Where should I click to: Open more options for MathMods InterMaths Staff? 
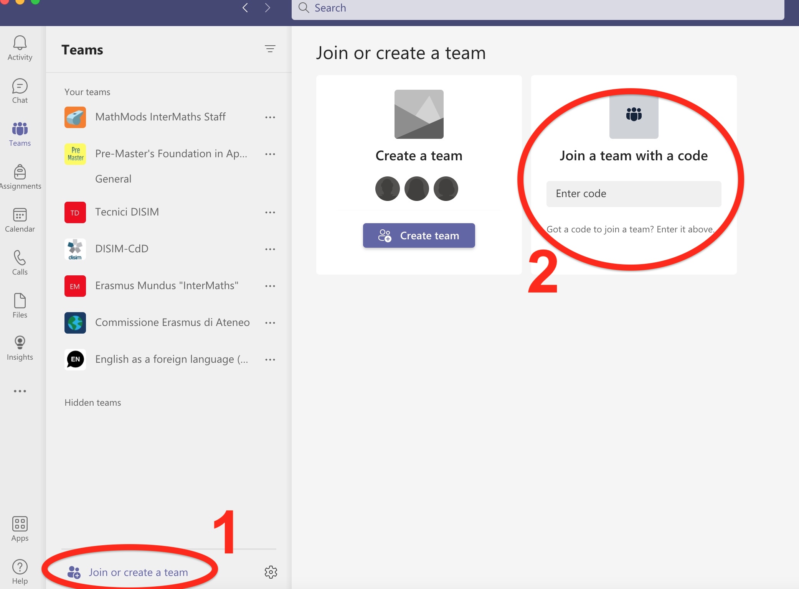click(270, 117)
